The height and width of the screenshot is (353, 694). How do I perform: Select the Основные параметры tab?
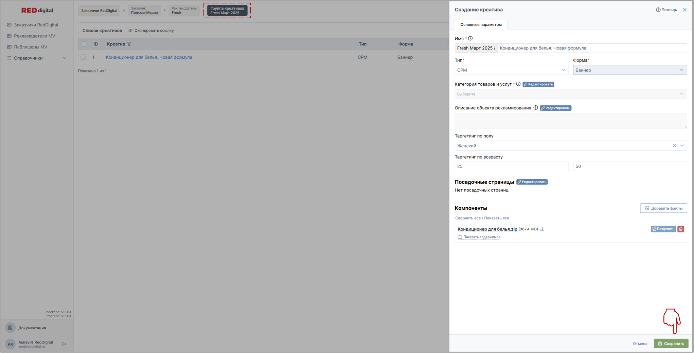tap(481, 25)
